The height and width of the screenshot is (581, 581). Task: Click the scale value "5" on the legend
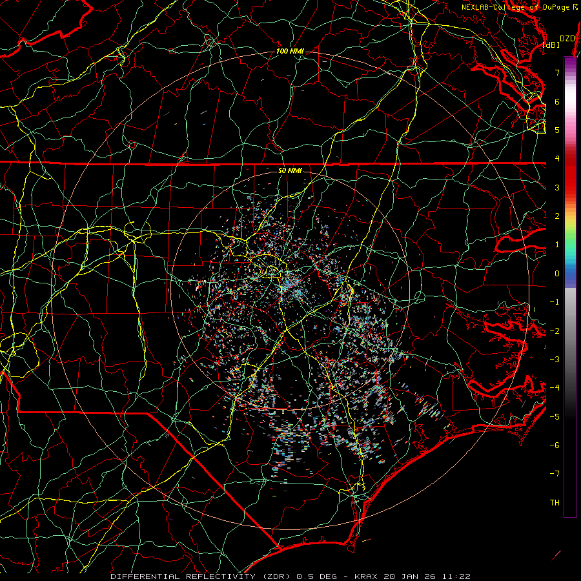pyautogui.click(x=557, y=130)
